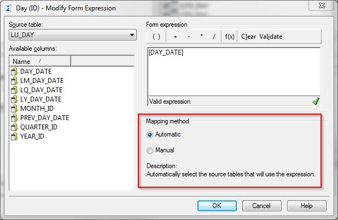Select the Manual mapping method
This screenshot has width=338, height=220.
click(150, 150)
